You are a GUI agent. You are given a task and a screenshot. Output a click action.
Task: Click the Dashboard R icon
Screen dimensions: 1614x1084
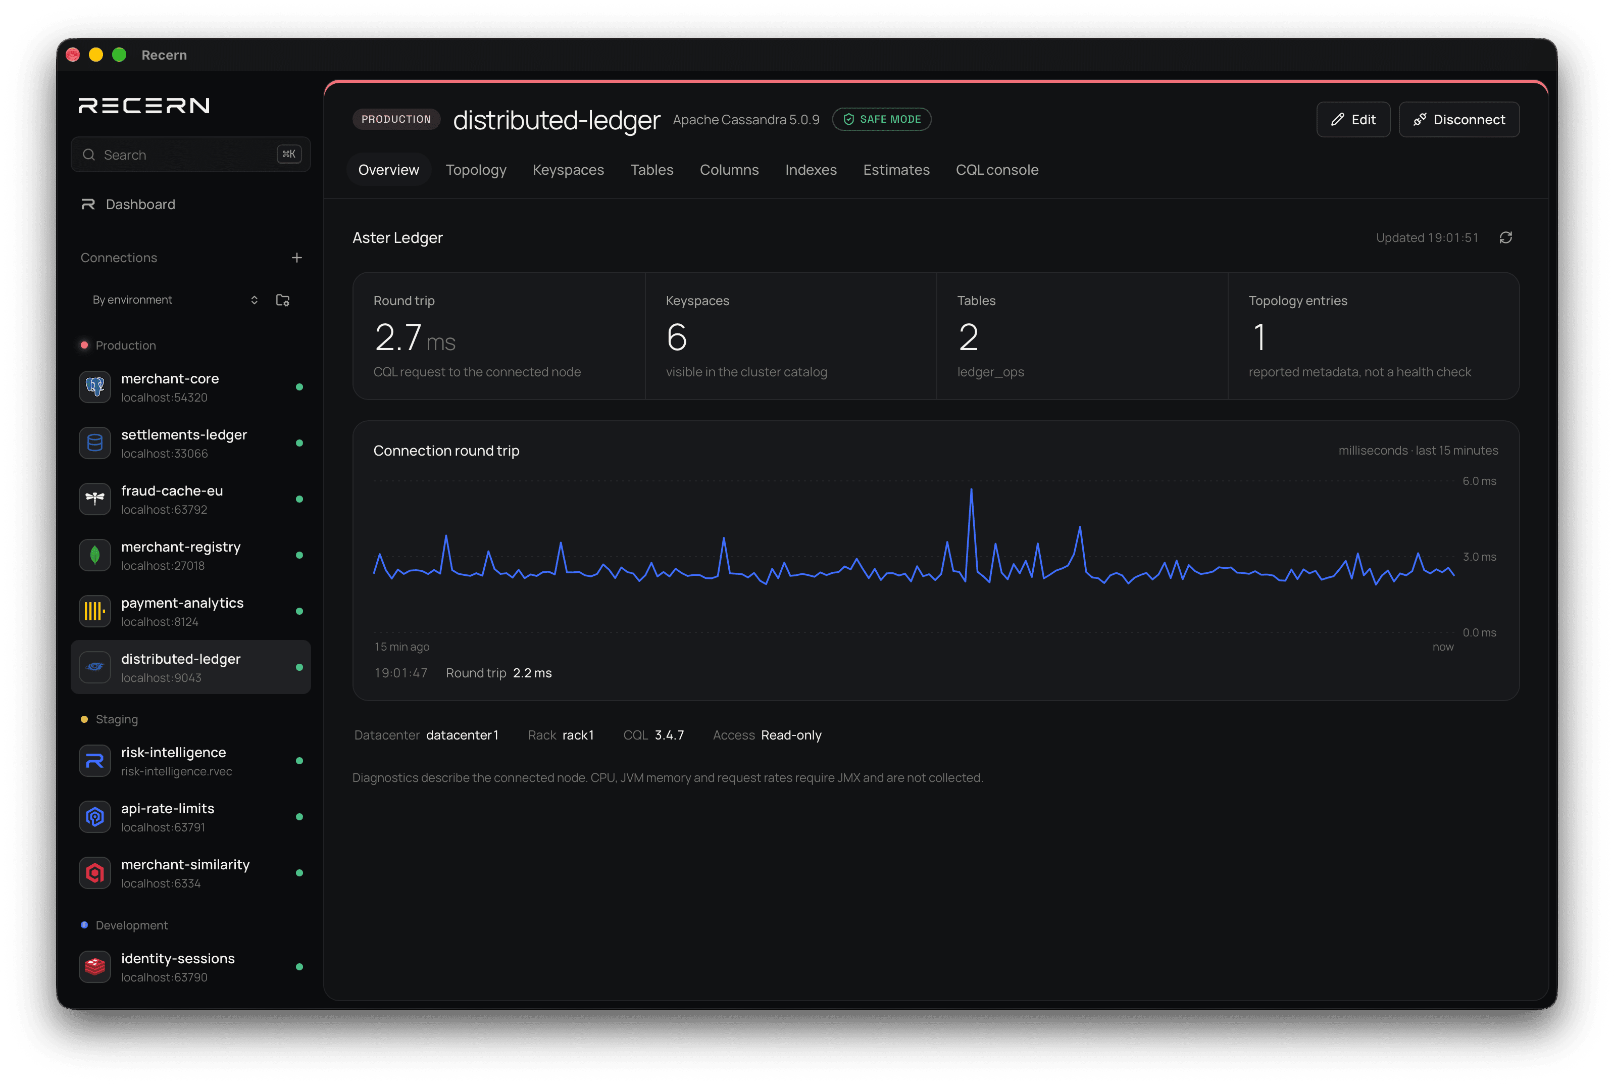coord(88,205)
